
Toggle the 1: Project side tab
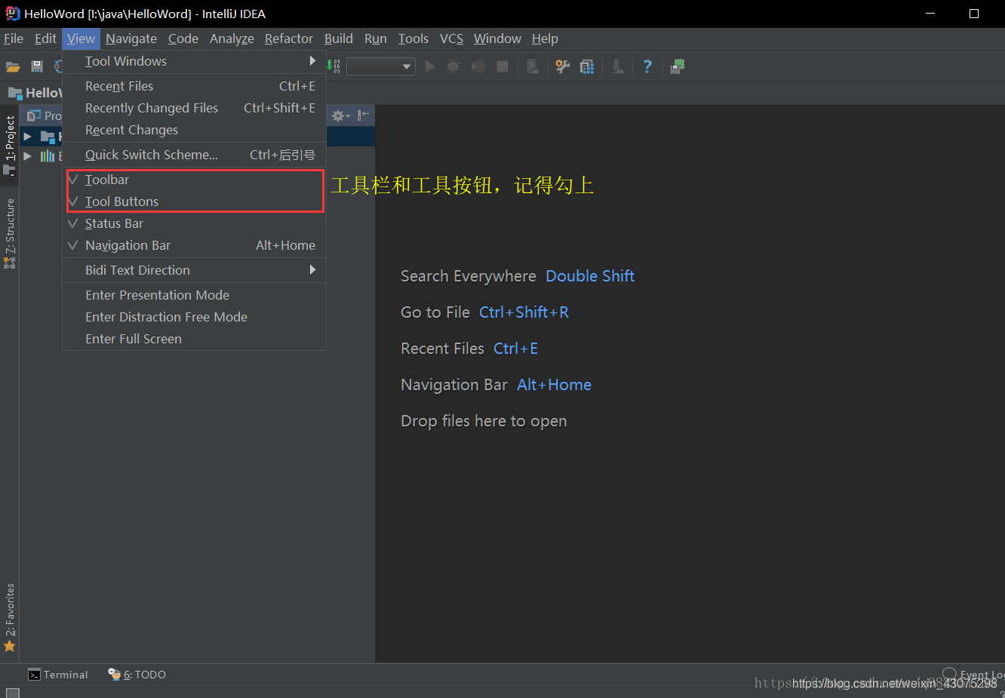click(10, 145)
